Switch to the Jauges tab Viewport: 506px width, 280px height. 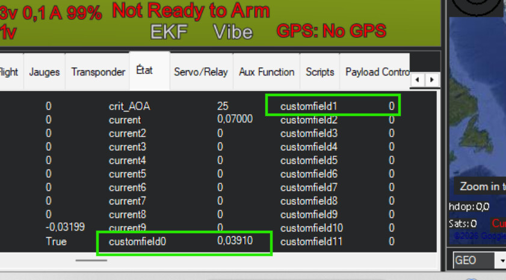pos(45,72)
